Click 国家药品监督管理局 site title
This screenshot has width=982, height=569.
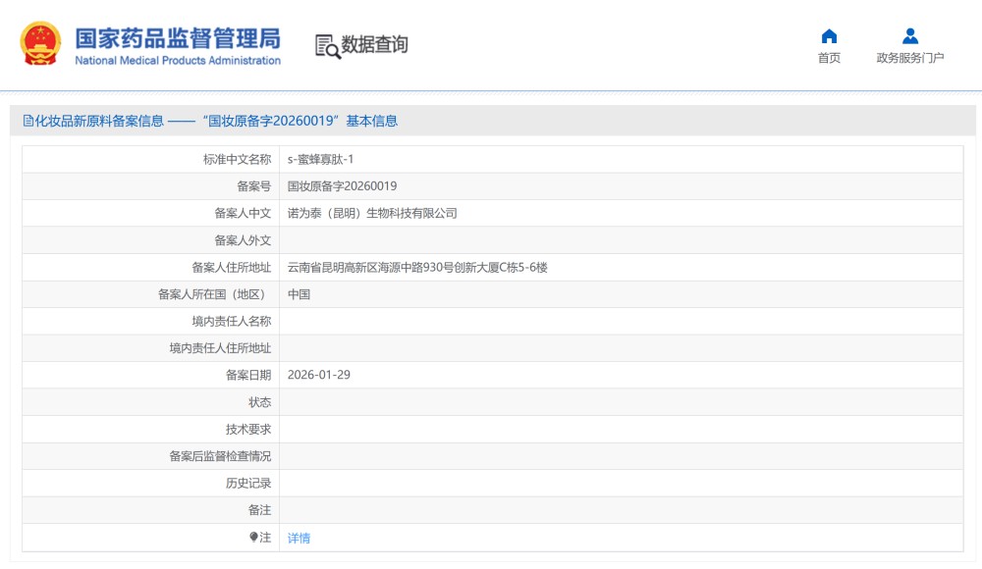179,35
